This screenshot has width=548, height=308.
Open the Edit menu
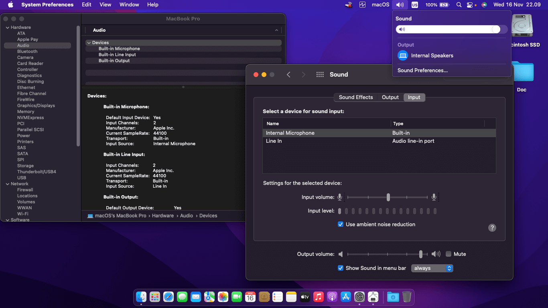[x=87, y=5]
